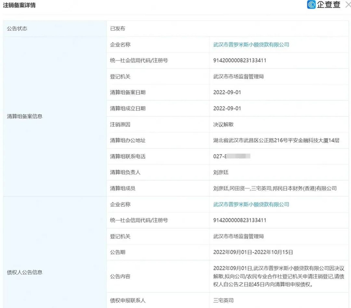Click 三宅英司 in 债权申报联系人 row
The width and height of the screenshot is (351, 308).
pos(224,300)
